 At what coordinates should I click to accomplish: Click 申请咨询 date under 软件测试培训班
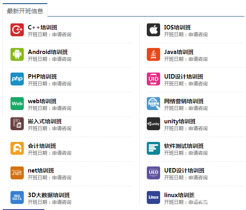[198, 153]
